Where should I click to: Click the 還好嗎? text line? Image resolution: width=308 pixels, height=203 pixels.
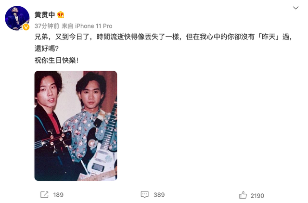(x=47, y=49)
